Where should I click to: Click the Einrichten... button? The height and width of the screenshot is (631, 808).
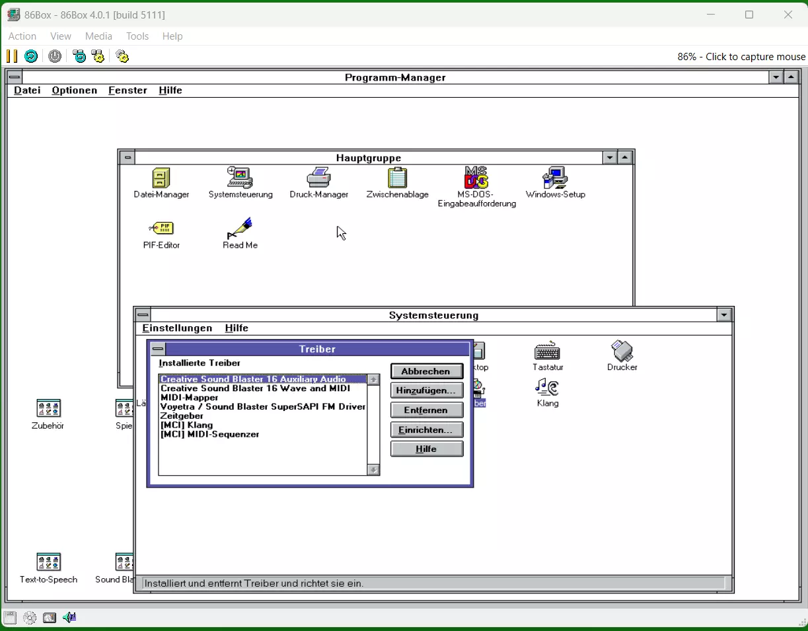tap(427, 429)
